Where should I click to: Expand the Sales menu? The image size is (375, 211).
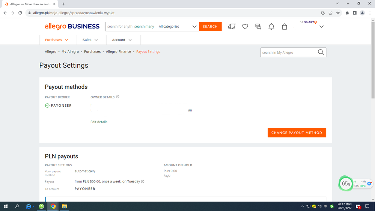90,40
